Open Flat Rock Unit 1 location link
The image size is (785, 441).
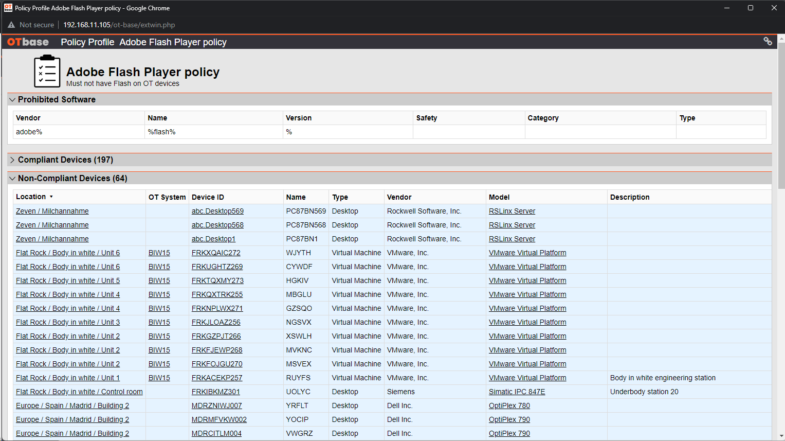coord(68,378)
